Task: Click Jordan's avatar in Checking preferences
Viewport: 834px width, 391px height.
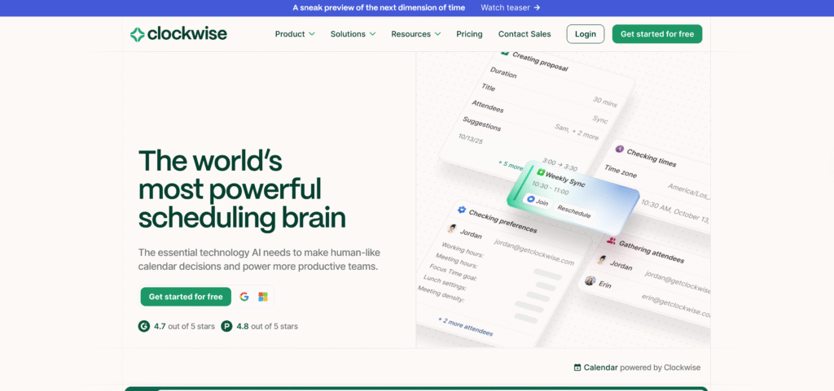Action: point(453,228)
